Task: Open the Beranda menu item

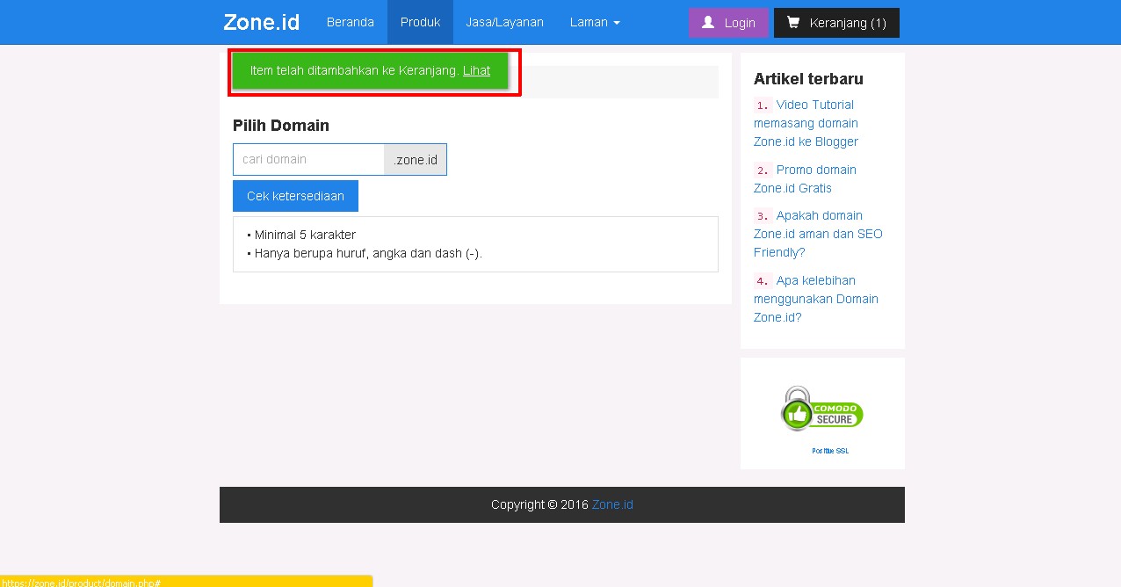Action: point(351,22)
